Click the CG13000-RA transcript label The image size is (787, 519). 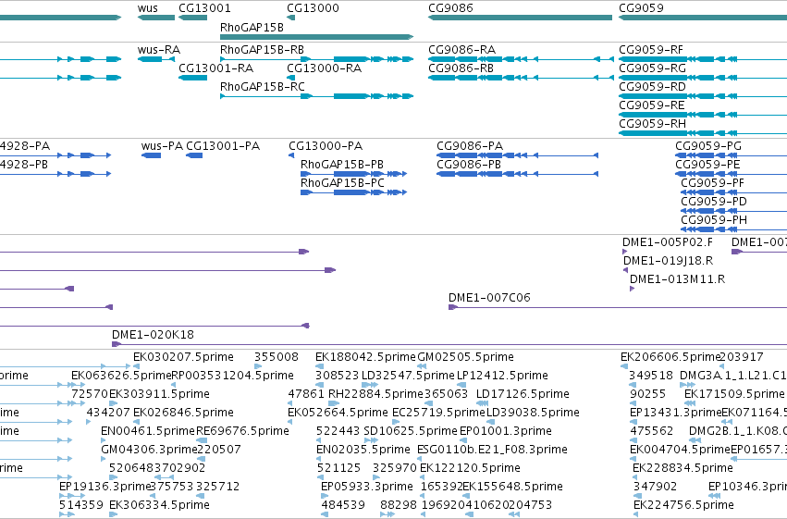pos(325,68)
